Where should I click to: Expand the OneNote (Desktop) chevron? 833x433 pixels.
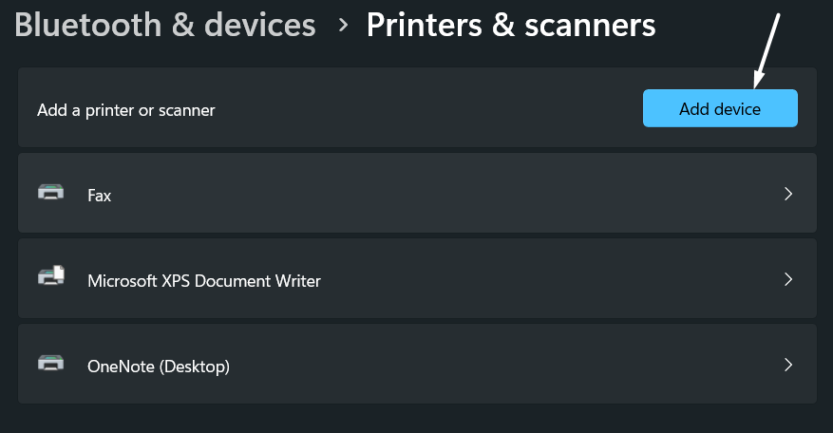(787, 364)
